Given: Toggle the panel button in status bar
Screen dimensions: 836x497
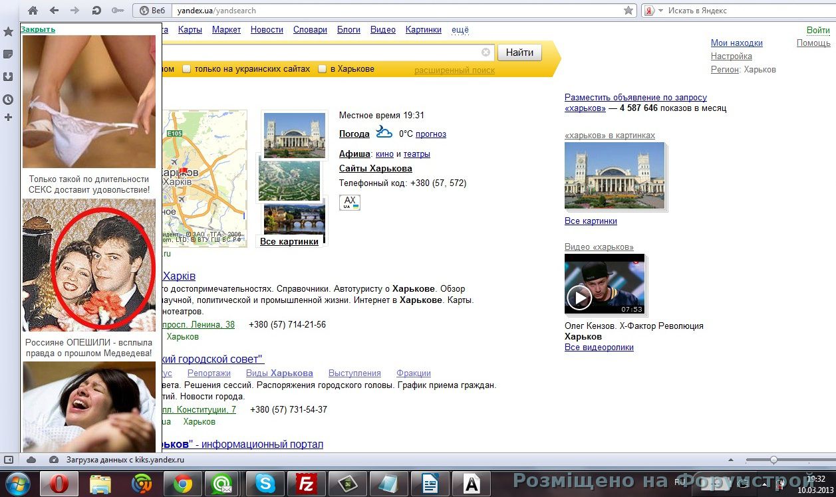Looking at the screenshot, I should pyautogui.click(x=9, y=460).
